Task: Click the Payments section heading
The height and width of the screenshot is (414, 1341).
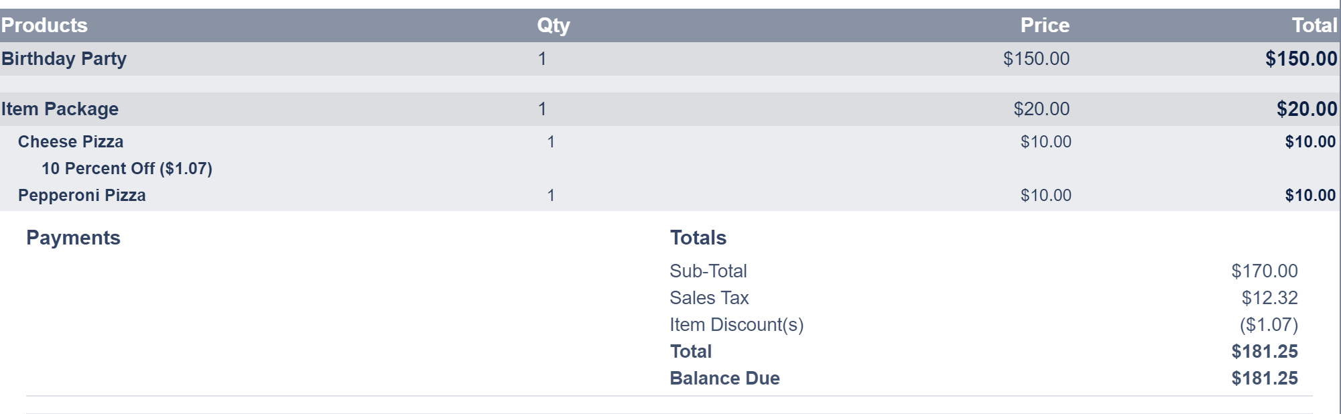Action: [73, 238]
